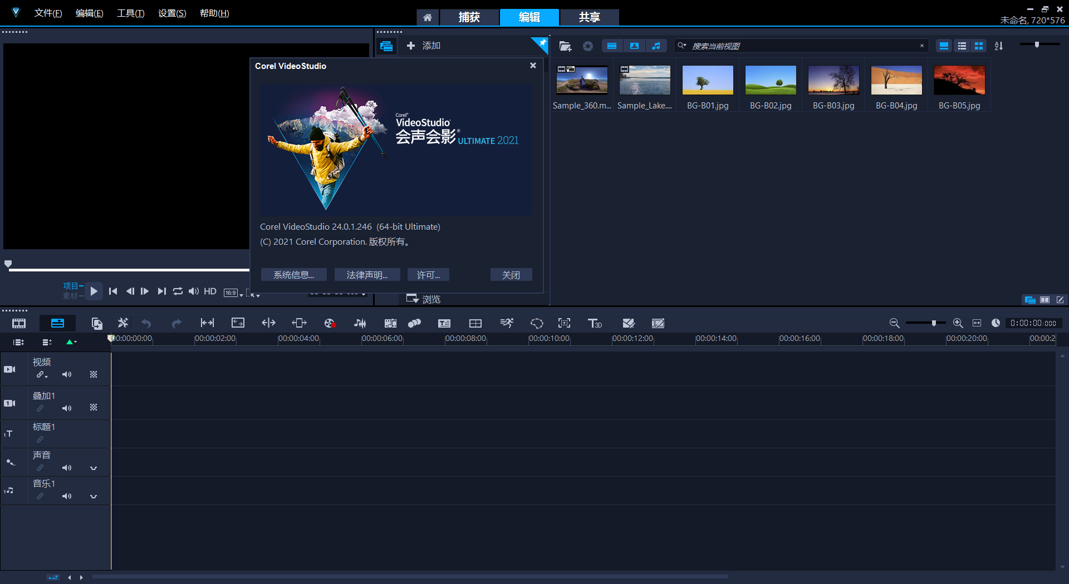The height and width of the screenshot is (584, 1069).
Task: Expand 音乐1 track options chevron
Action: pyautogui.click(x=94, y=497)
